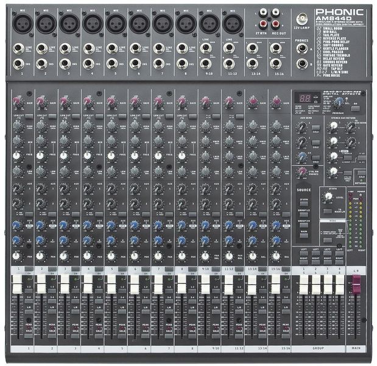
Task: Click the effects program number display
Action: (305, 98)
